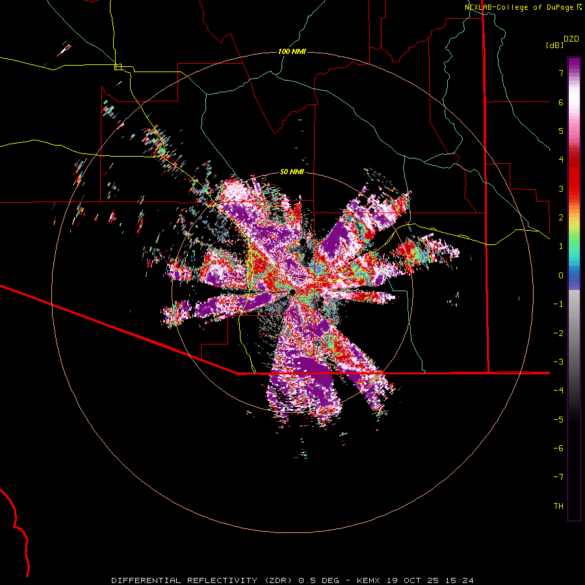Click the DZD product label above legend

pyautogui.click(x=571, y=39)
